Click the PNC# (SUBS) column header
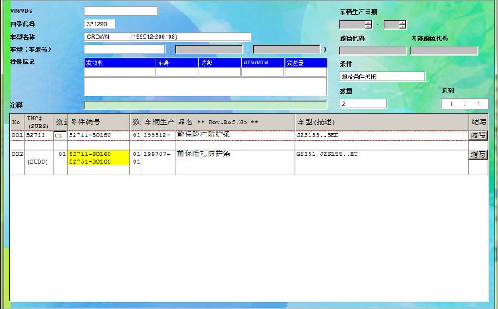Image resolution: width=498 pixels, height=309 pixels. [x=39, y=122]
